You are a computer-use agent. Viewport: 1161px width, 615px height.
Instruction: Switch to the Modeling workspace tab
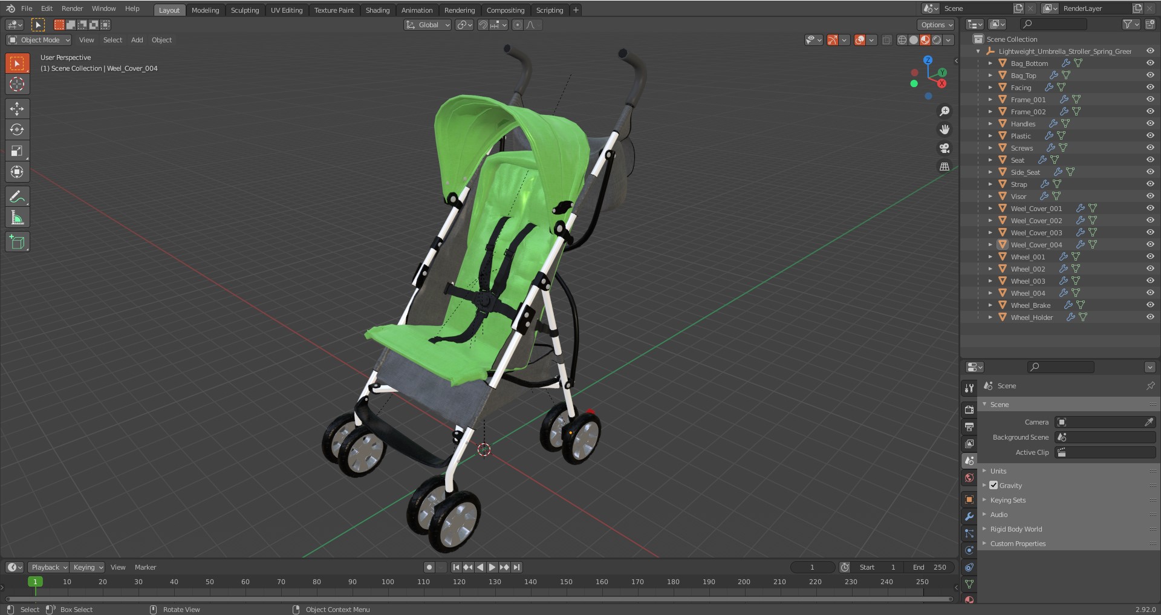point(205,10)
